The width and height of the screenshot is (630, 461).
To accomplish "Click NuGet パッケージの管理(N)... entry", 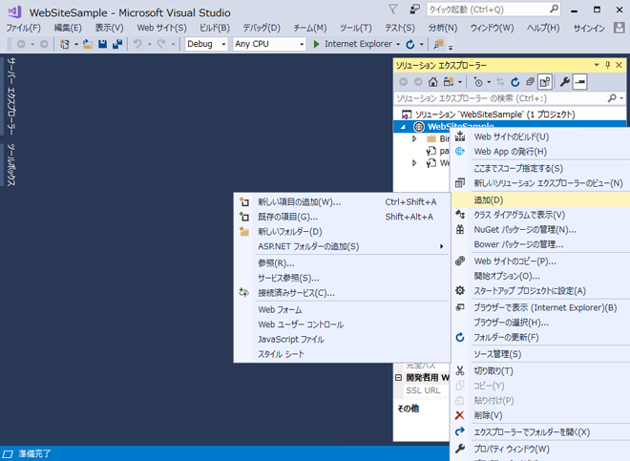I will [x=540, y=229].
